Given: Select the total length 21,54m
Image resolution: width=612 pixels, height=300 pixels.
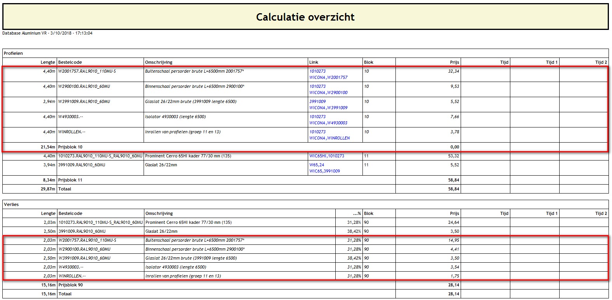Looking at the screenshot, I should [x=48, y=147].
